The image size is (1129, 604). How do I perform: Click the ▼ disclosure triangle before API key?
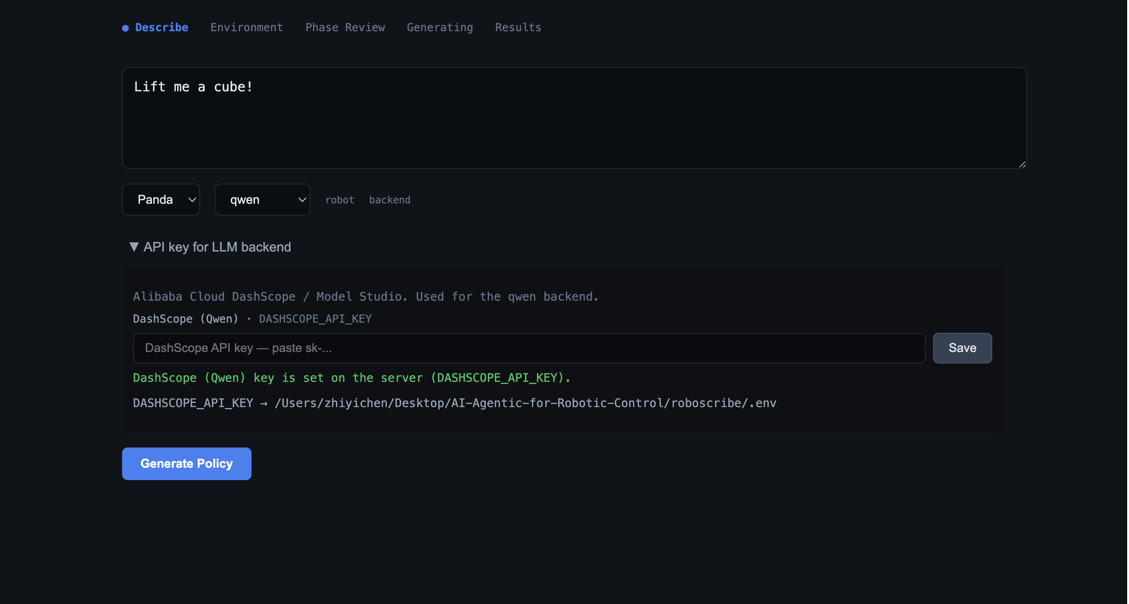point(134,246)
